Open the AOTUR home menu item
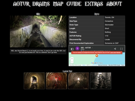 (21, 4)
